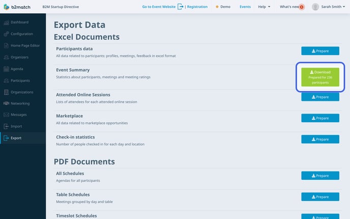Screen dimensions: 350x219
Task: Click the Home Page Editor icon
Action: (6, 46)
